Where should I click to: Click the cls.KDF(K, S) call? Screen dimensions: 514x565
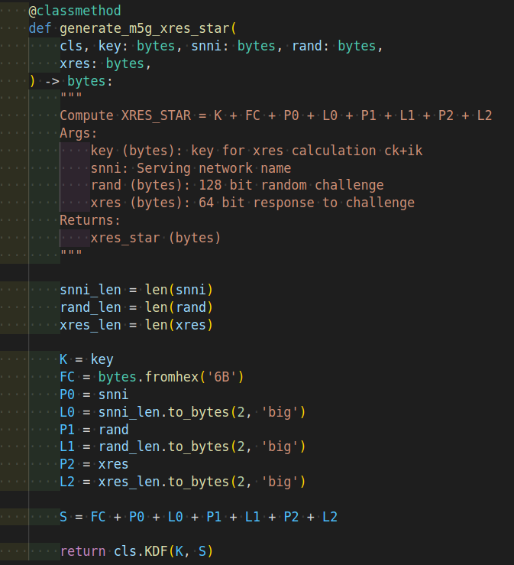(163, 551)
